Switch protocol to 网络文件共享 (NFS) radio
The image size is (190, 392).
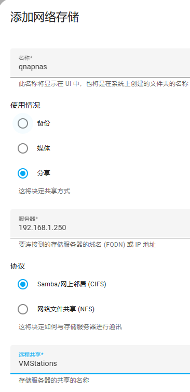click(x=23, y=309)
